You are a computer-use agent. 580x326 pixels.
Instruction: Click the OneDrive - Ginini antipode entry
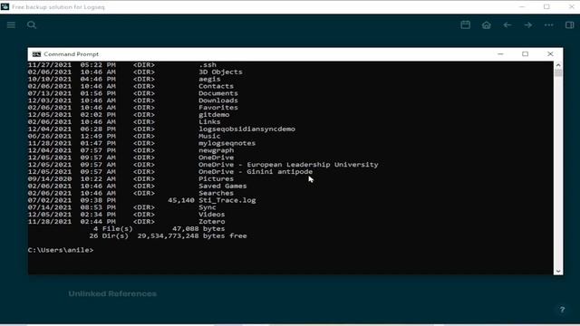(256, 172)
